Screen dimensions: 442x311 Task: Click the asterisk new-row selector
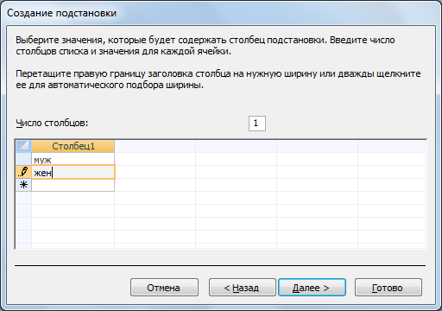[23, 185]
